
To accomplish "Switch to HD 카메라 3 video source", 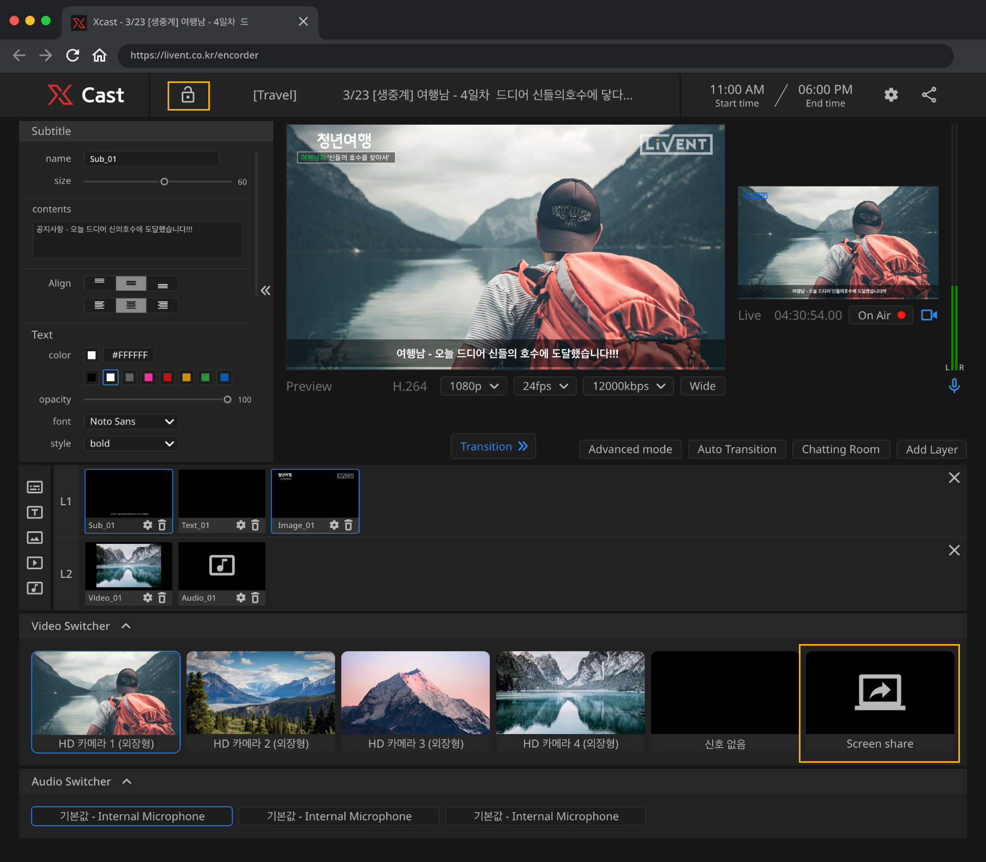I will (x=415, y=701).
